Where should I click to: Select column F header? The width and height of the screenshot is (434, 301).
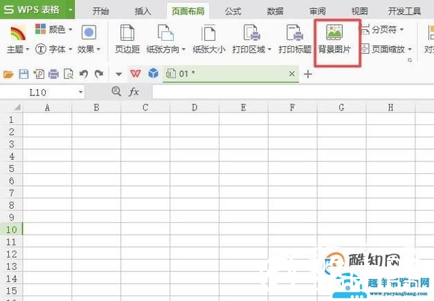[293, 108]
